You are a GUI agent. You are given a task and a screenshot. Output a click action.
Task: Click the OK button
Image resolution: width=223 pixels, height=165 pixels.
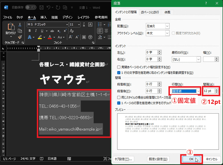point(191,159)
